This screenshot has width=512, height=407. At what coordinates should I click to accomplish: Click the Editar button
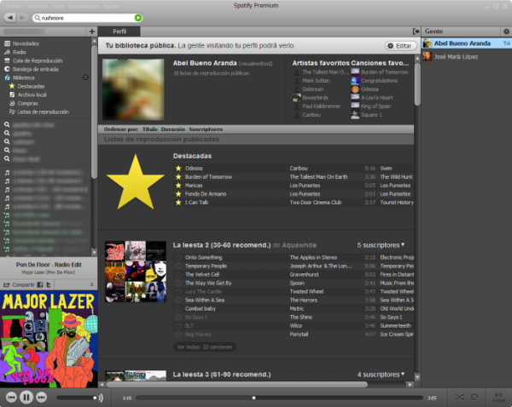401,46
